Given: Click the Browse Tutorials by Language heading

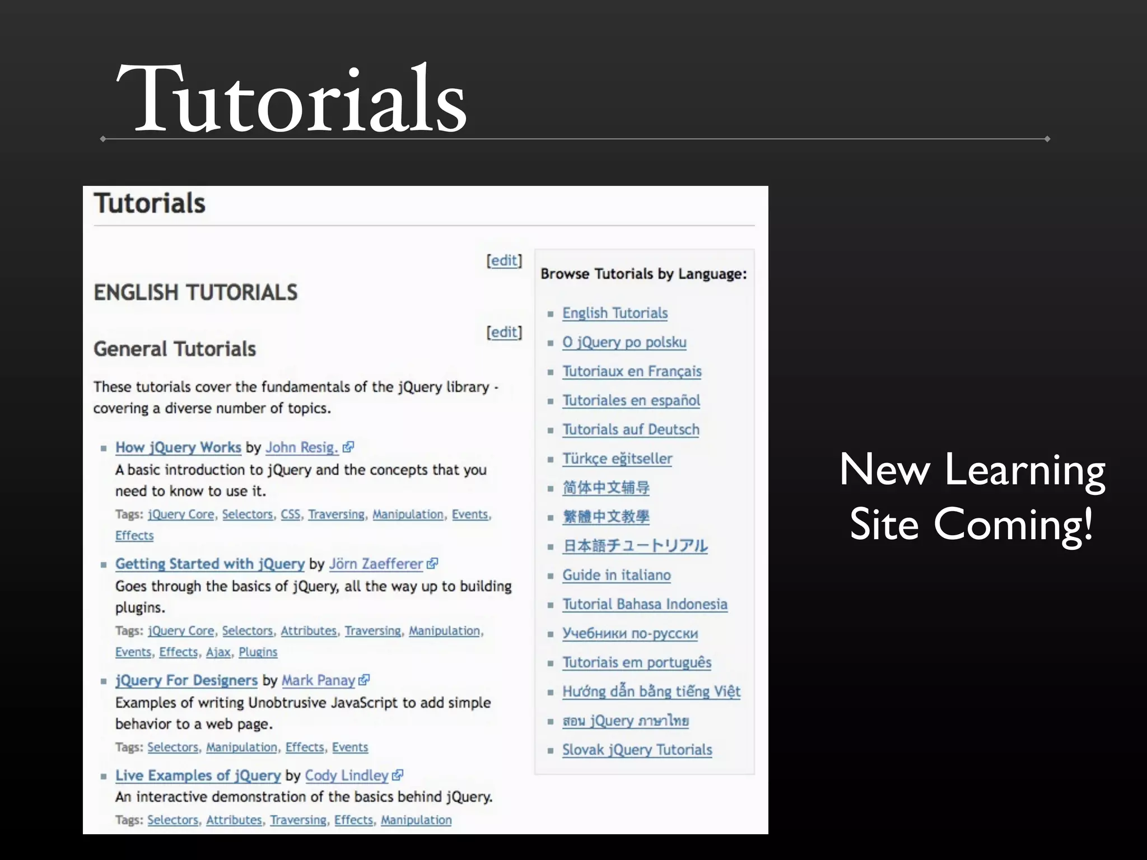Looking at the screenshot, I should coord(644,274).
